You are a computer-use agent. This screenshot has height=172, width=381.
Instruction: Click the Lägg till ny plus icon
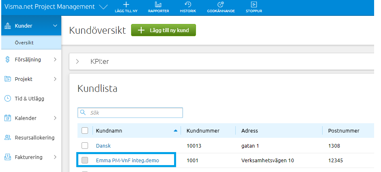(126, 4)
